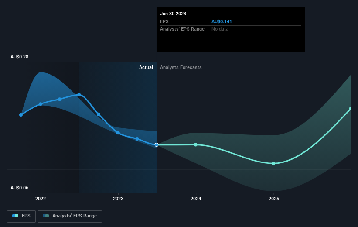Click the Actual section label

[x=146, y=67]
